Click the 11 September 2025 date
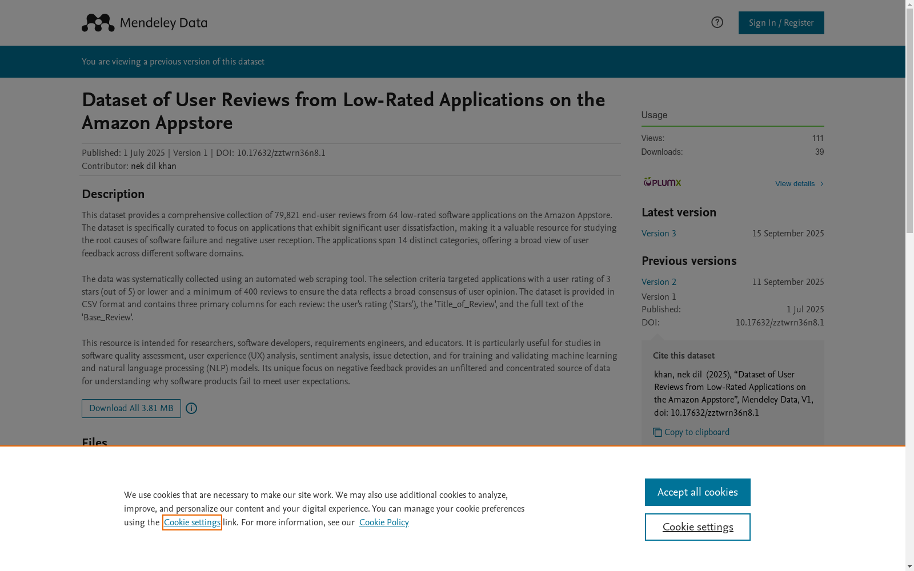914x571 pixels. (788, 282)
